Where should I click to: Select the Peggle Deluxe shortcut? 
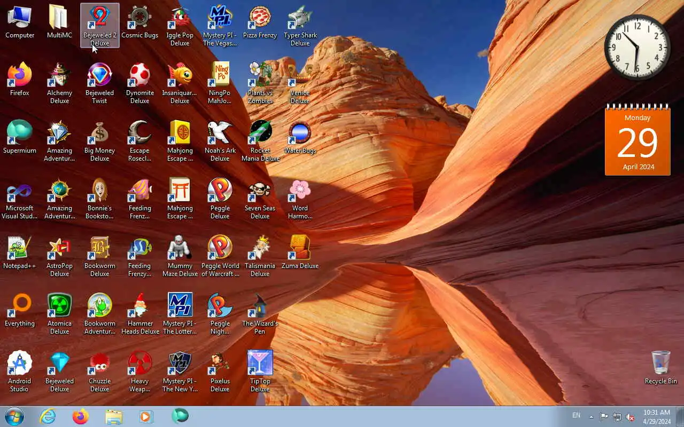point(220,199)
